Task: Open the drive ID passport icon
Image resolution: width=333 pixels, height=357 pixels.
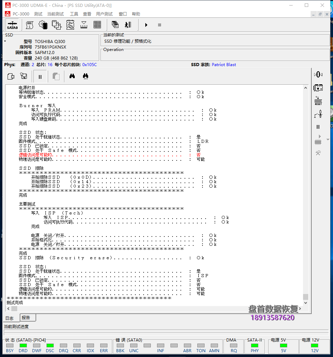Action: click(x=29, y=25)
